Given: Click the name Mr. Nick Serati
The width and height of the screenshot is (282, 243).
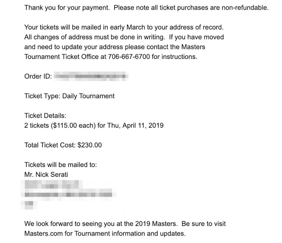Looking at the screenshot, I should tap(46, 174).
